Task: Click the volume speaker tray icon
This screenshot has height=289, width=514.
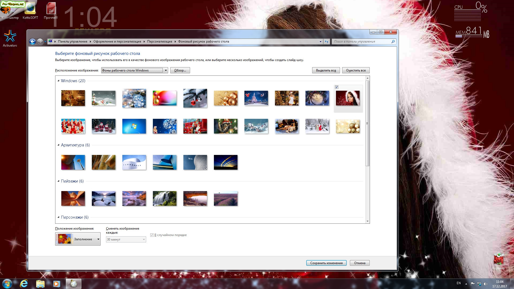Action: coord(486,284)
